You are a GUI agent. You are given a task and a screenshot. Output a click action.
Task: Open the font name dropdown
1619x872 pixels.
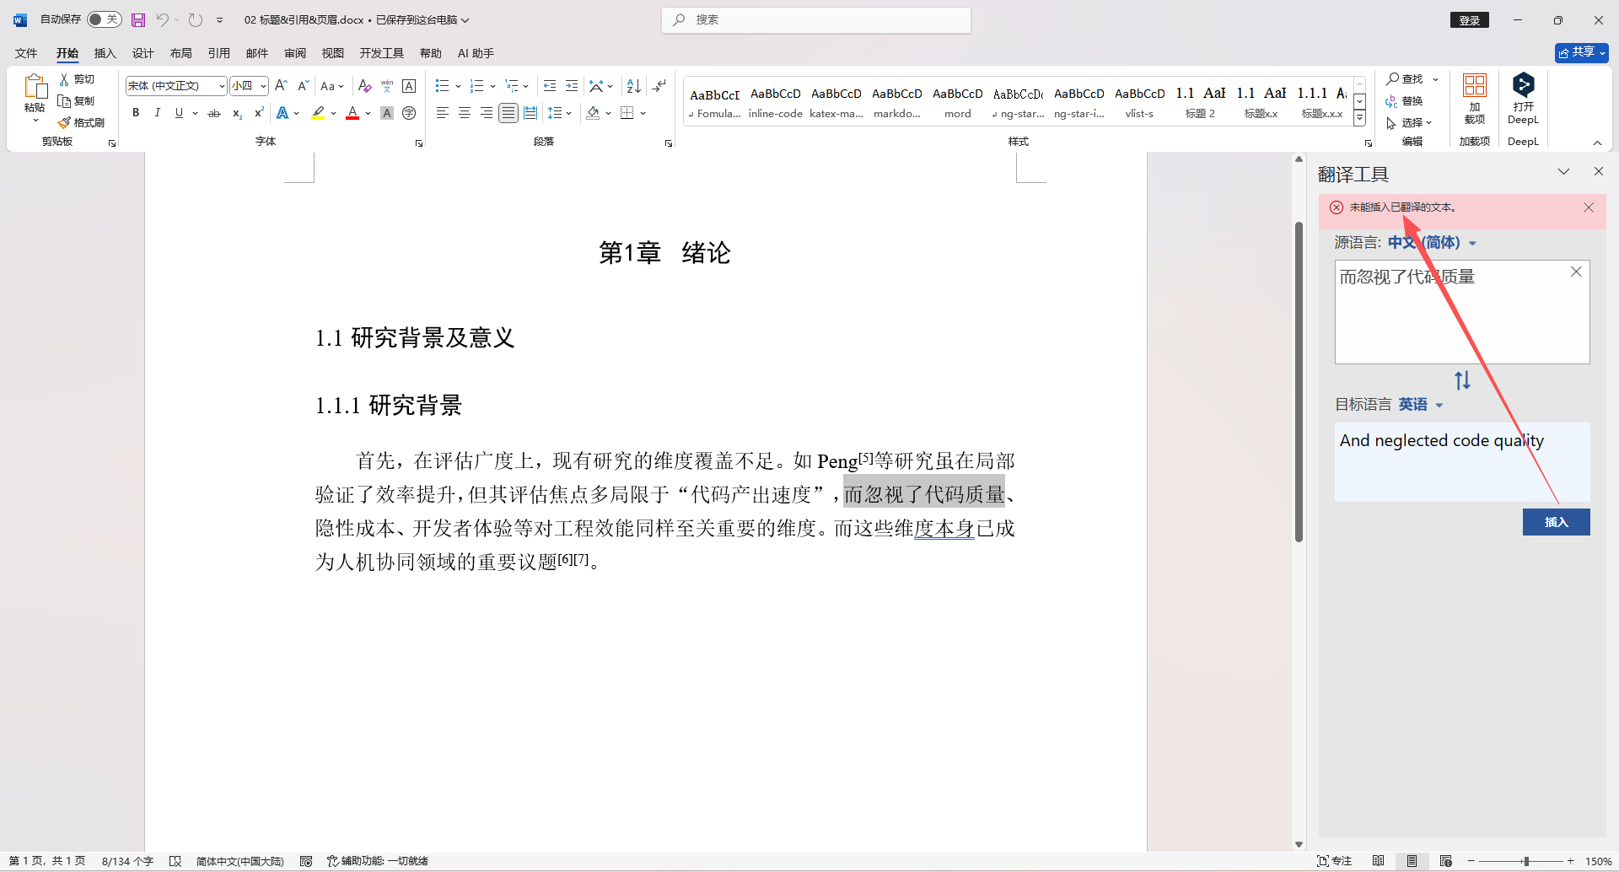pyautogui.click(x=222, y=86)
